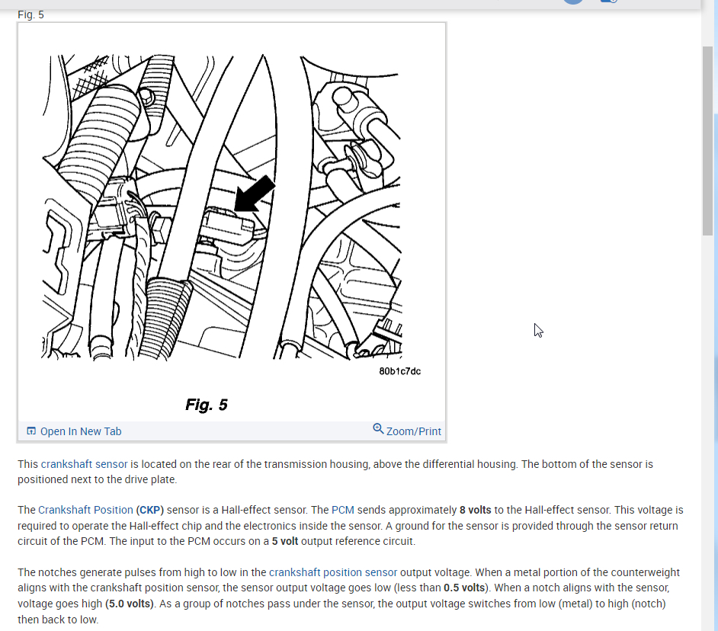Open the 'Crankshaft Position' link

pos(85,510)
